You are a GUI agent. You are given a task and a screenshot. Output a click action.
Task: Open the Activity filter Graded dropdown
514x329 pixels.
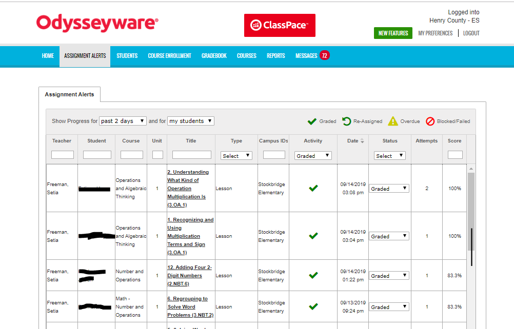[x=313, y=156]
